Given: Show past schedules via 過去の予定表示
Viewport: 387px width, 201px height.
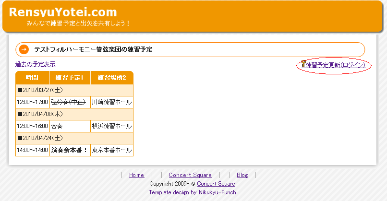Looking at the screenshot, I should click(x=35, y=64).
